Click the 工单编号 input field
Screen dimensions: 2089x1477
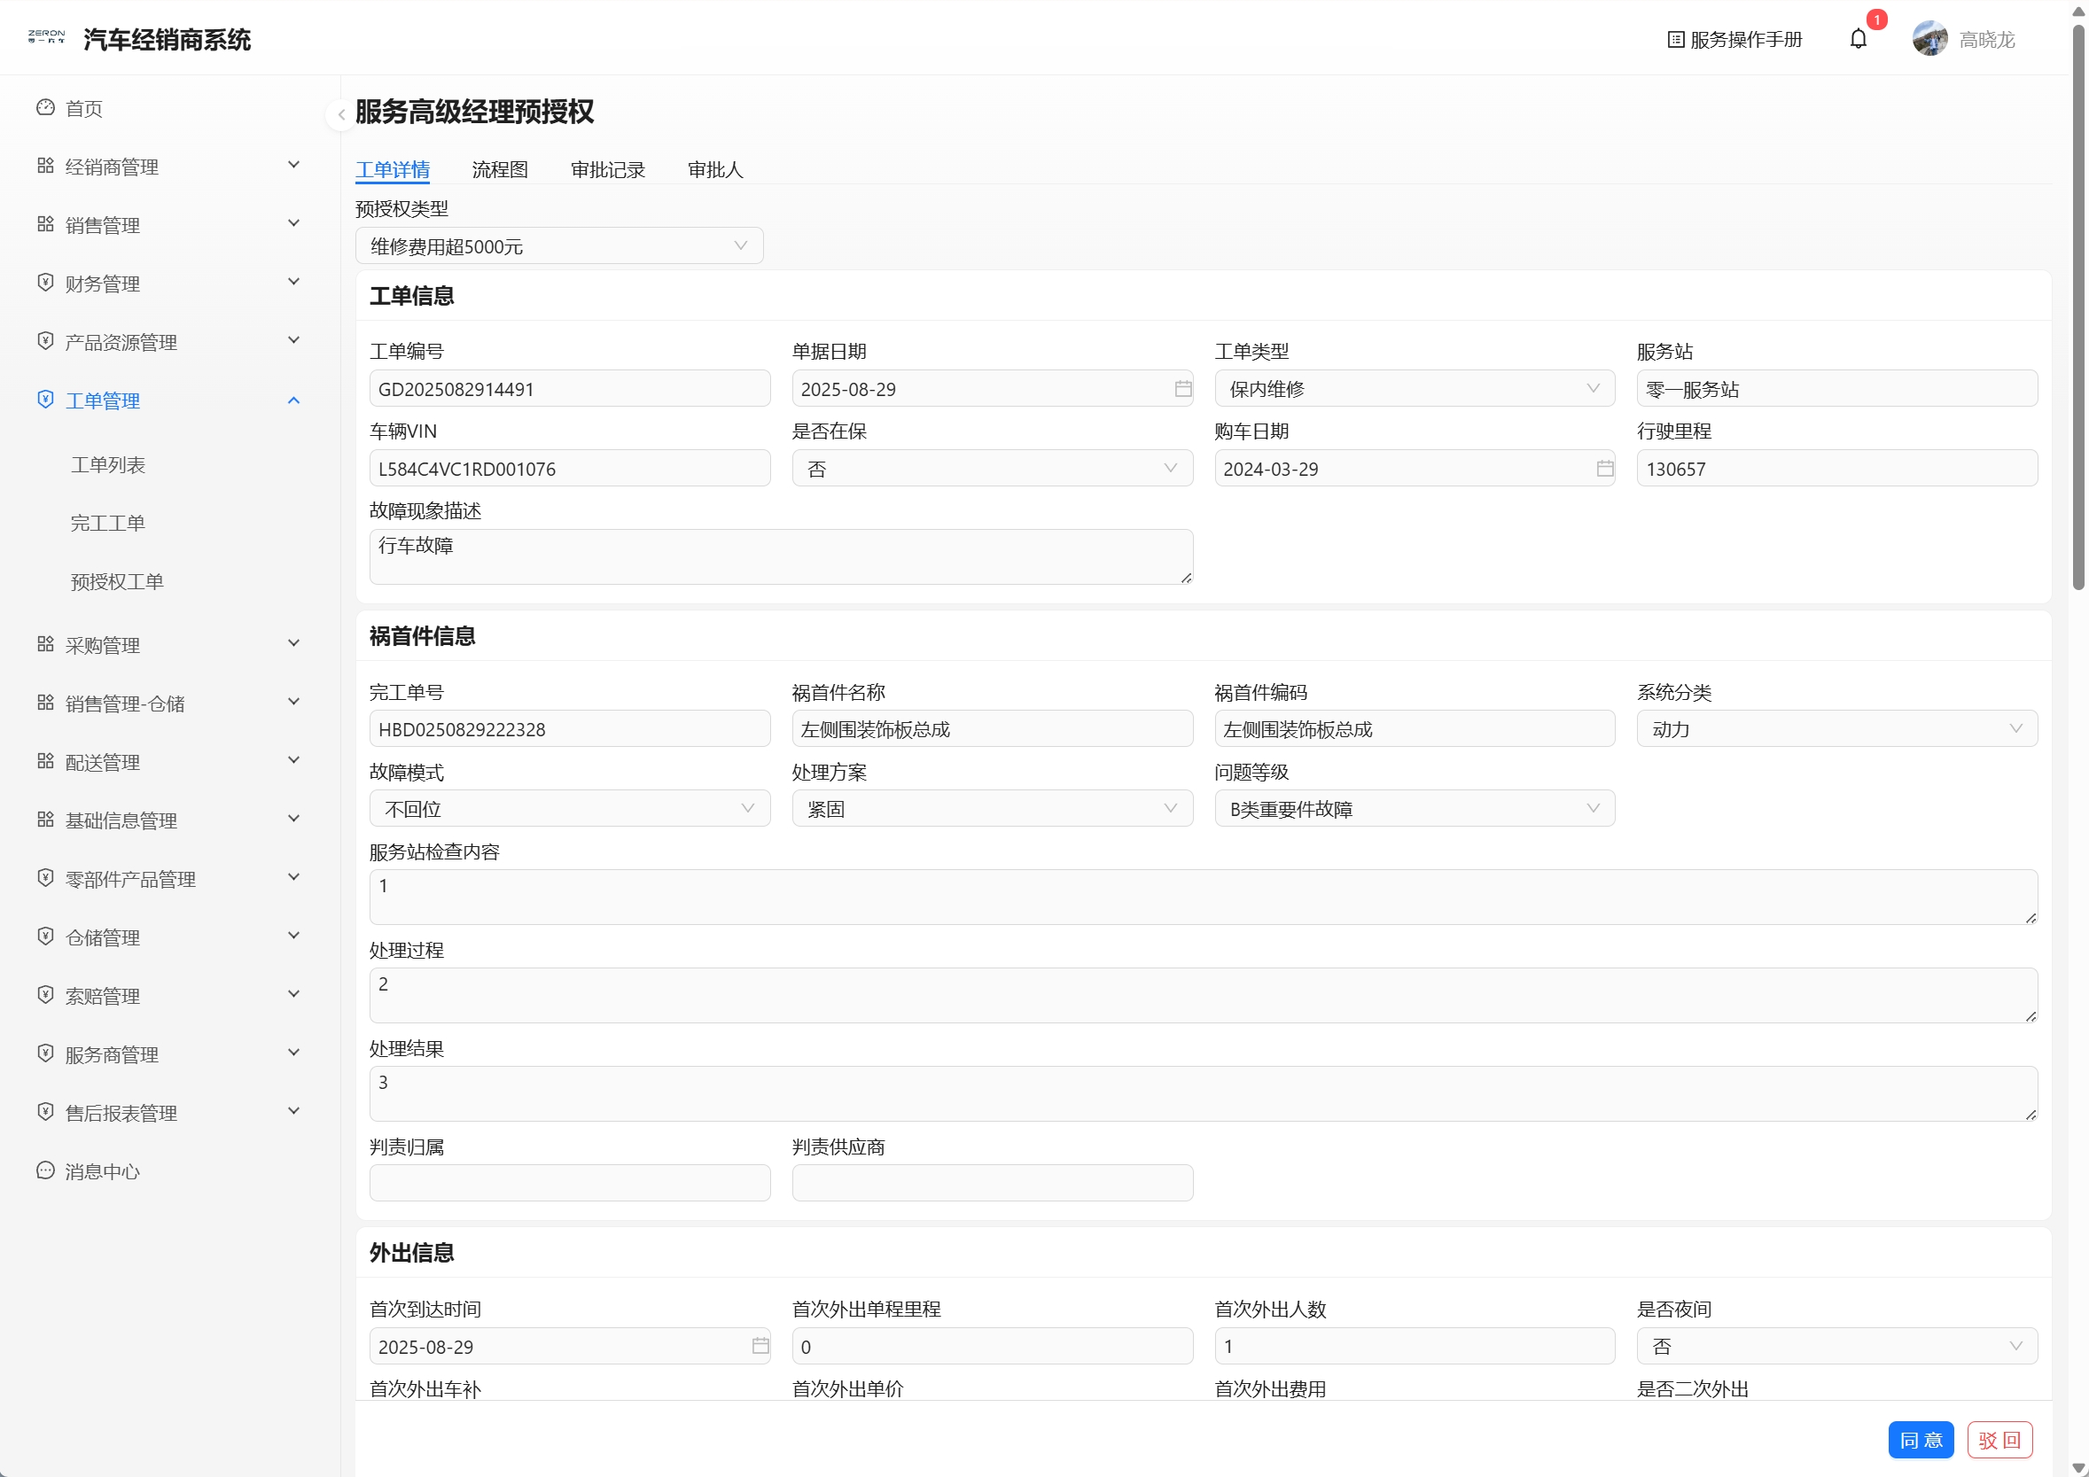point(570,389)
